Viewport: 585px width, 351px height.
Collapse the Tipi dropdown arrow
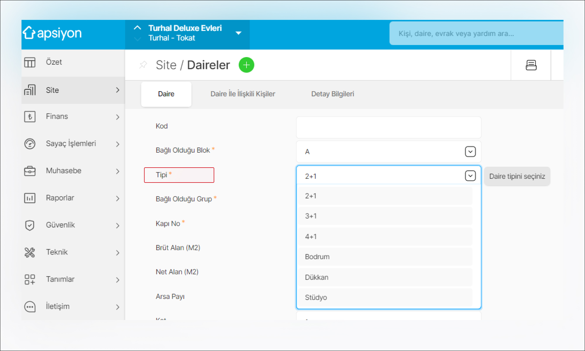pyautogui.click(x=470, y=176)
